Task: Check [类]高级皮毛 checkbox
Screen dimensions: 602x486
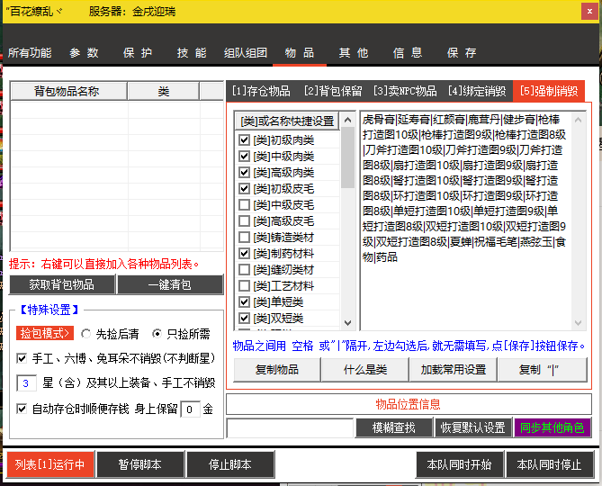Action: point(244,221)
